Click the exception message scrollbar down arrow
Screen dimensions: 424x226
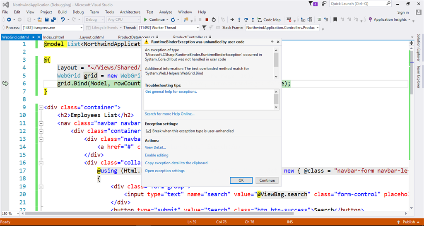[276, 77]
